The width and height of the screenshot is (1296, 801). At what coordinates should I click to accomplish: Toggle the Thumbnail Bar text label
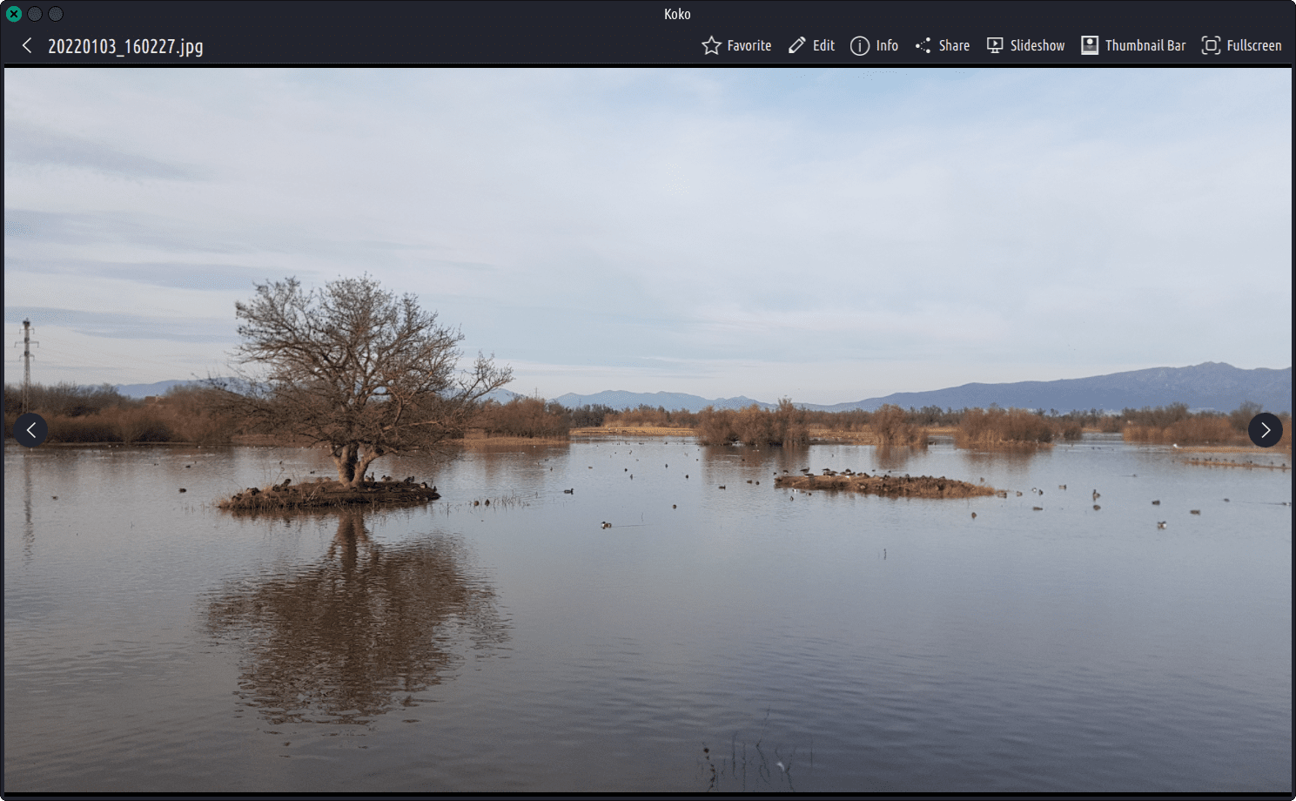(x=1145, y=46)
